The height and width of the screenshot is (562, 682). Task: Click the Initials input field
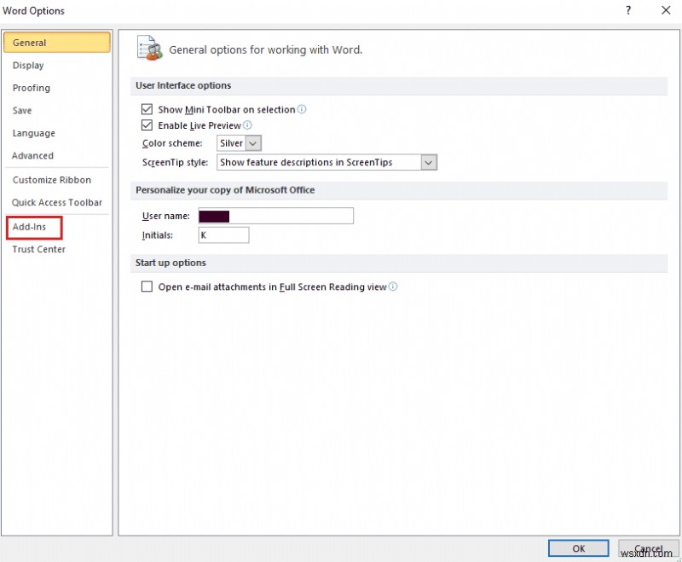(x=223, y=235)
